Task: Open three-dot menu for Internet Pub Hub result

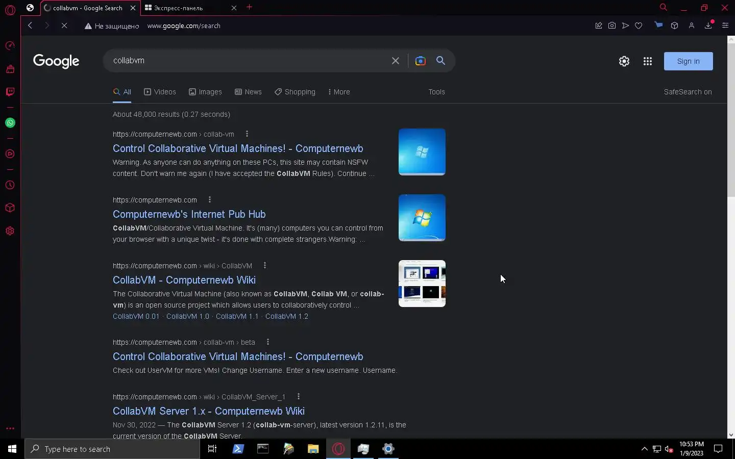Action: (x=210, y=200)
